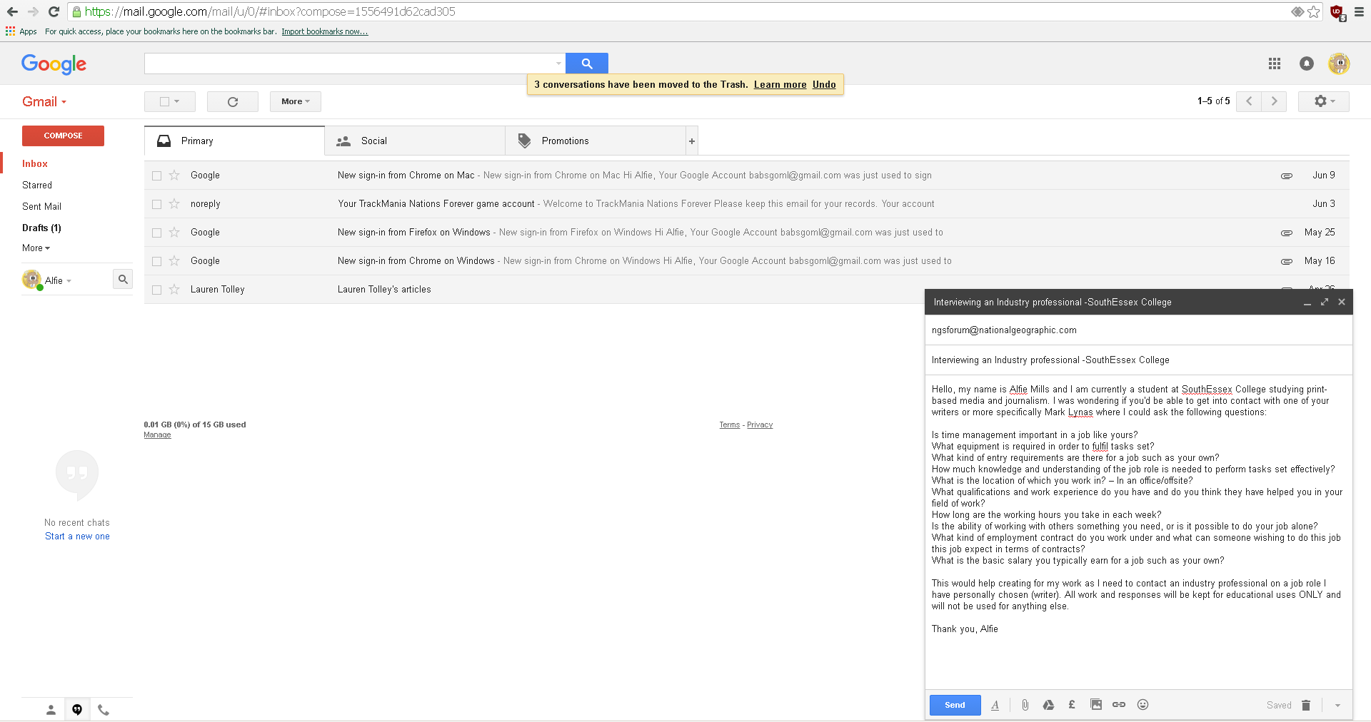Open the Manage storage link
This screenshot has width=1371, height=722.
pyautogui.click(x=157, y=435)
